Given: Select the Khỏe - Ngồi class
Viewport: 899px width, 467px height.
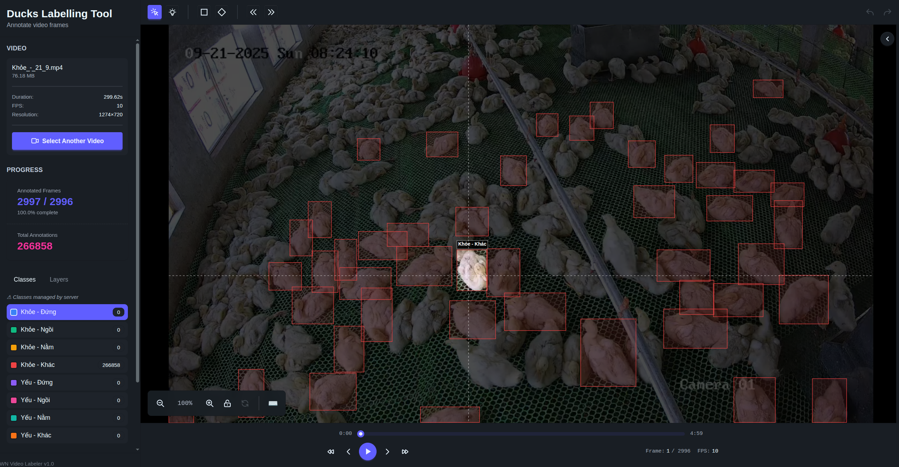Looking at the screenshot, I should pos(67,330).
